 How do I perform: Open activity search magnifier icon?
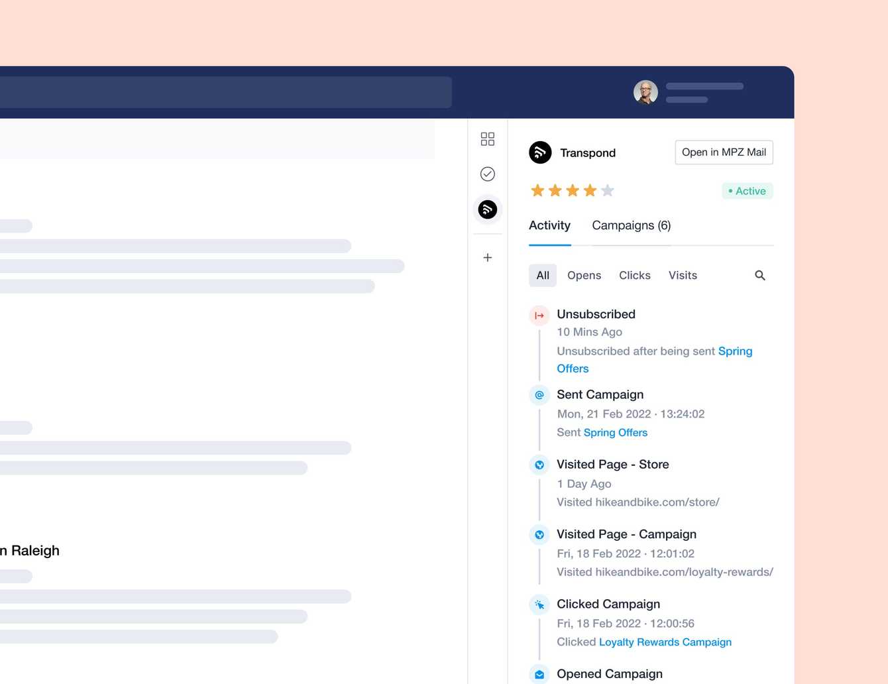point(760,275)
